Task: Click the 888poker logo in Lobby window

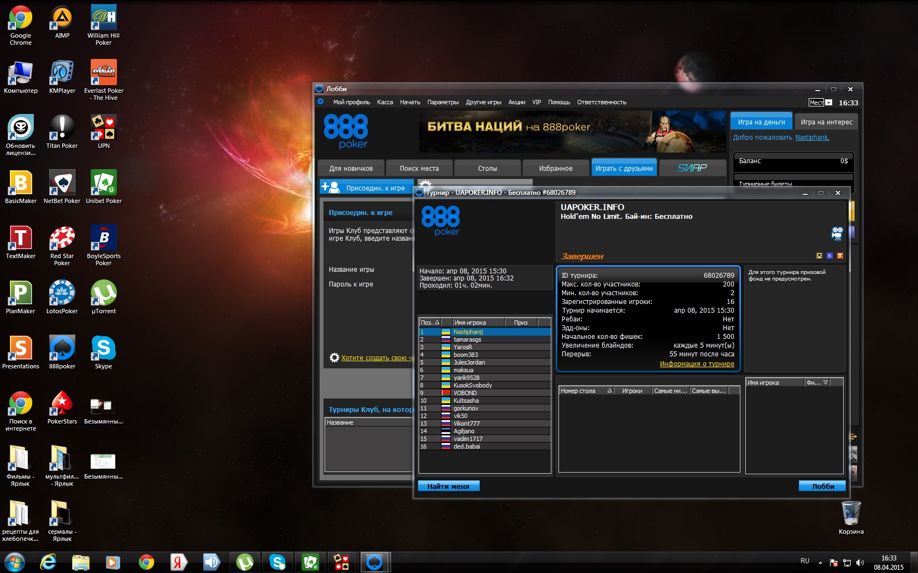Action: pyautogui.click(x=346, y=131)
